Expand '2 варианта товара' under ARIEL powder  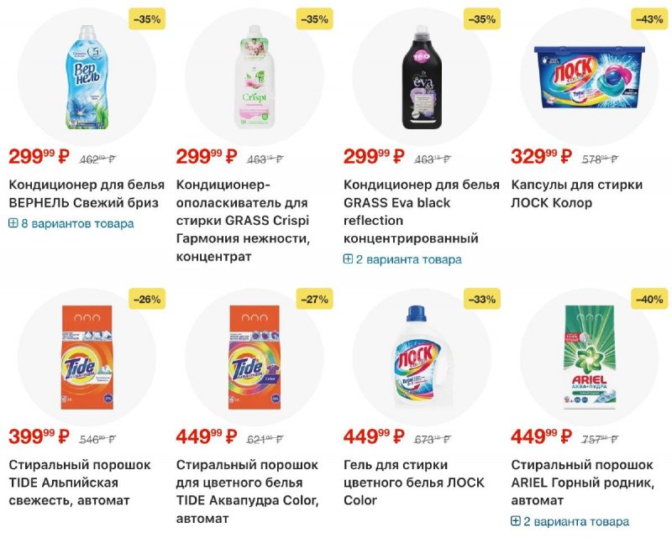[x=570, y=521]
